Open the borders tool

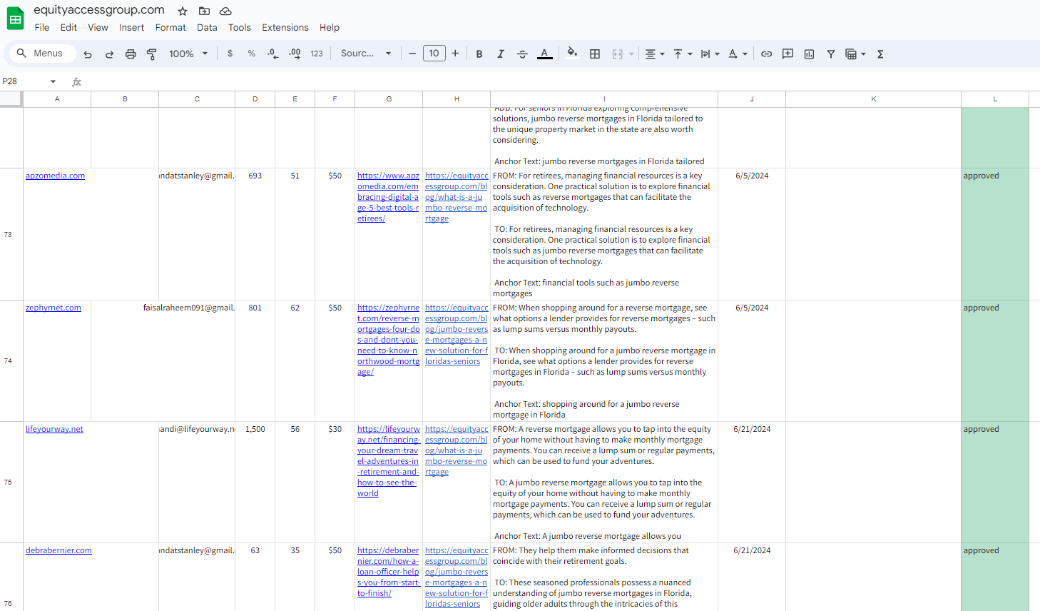point(595,54)
